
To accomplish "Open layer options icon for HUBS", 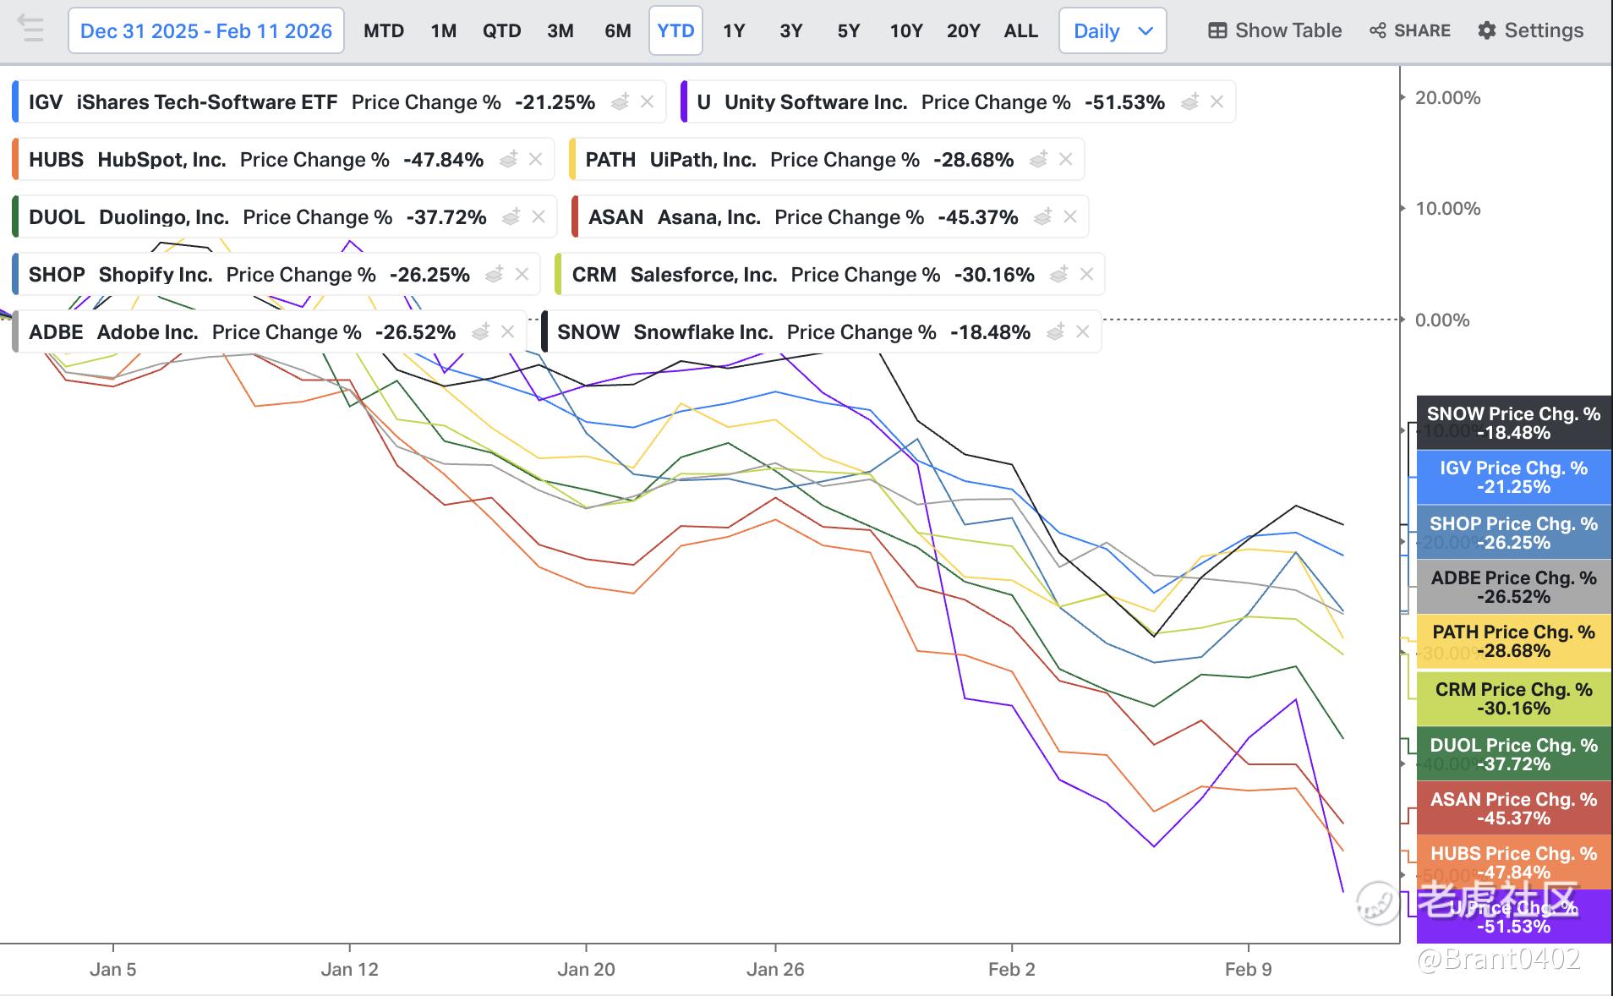I will coord(508,159).
